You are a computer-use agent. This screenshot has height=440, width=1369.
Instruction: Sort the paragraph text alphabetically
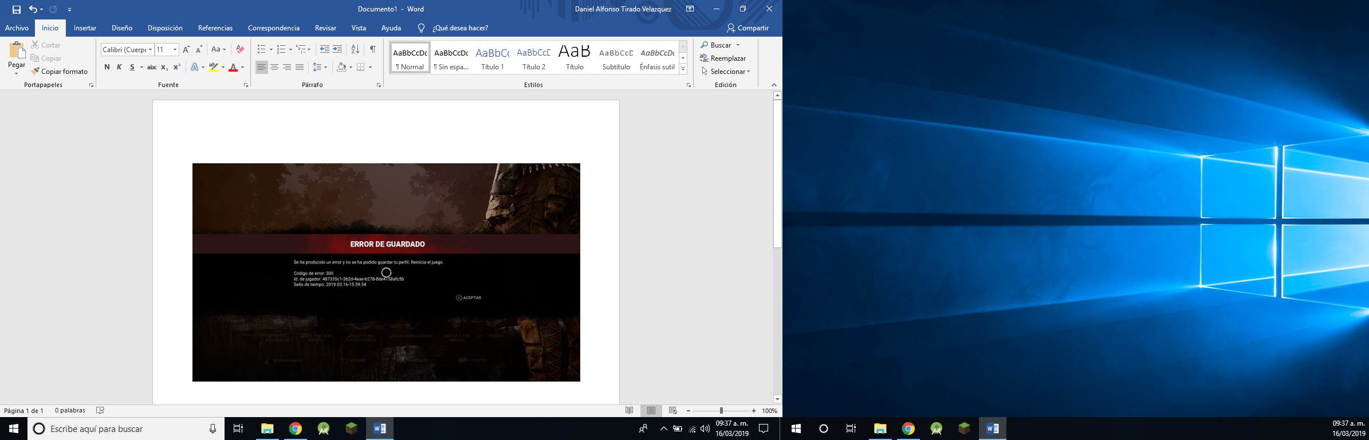[x=355, y=49]
